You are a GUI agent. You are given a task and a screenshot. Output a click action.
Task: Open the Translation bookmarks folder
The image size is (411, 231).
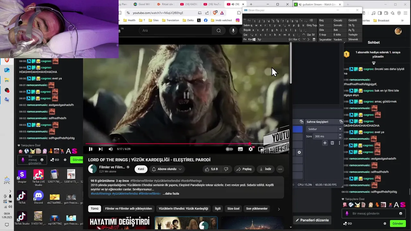tap(171, 20)
